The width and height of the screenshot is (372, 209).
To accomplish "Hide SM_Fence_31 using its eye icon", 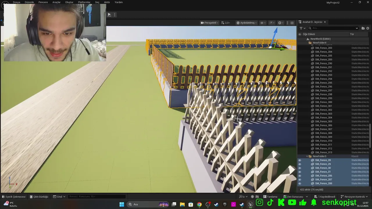I will pos(300,172).
